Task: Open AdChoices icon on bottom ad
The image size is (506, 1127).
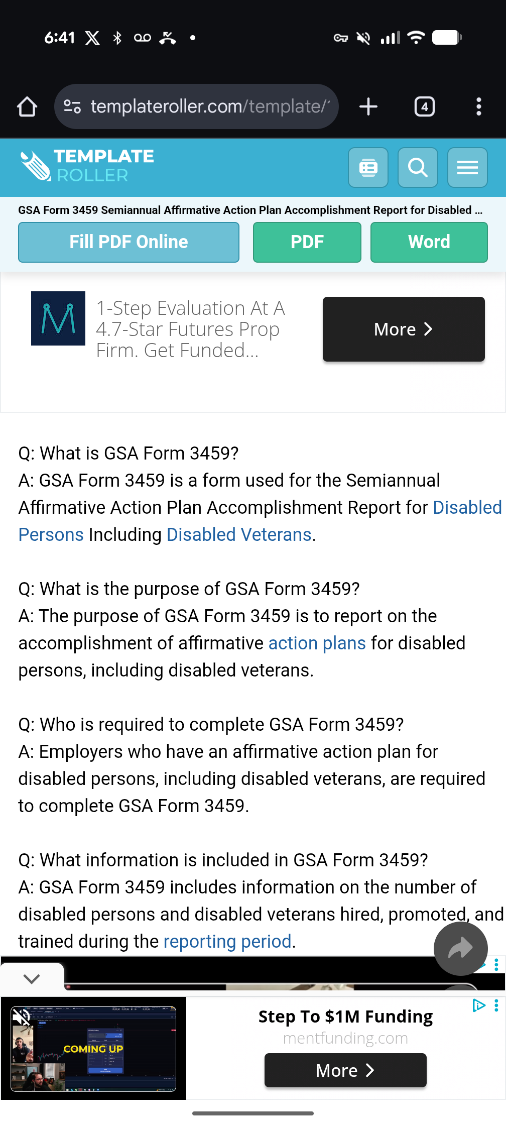Action: coord(478,1005)
